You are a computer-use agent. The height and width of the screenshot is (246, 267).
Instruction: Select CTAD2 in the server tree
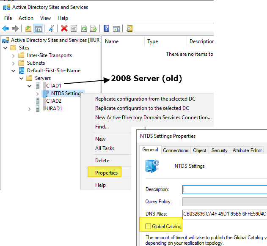54,101
